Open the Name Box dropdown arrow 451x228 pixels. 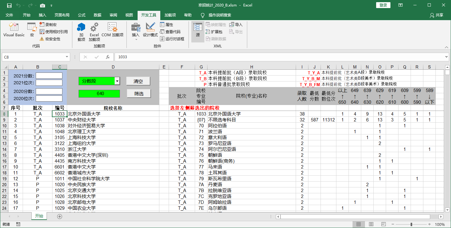(x=67, y=57)
